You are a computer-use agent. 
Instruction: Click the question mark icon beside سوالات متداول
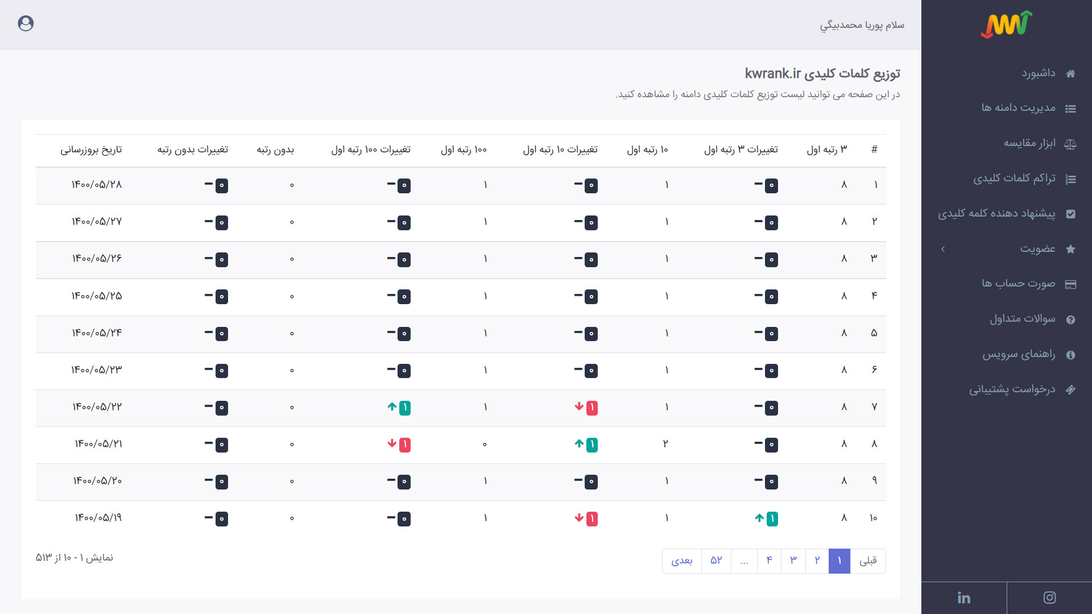click(1070, 320)
